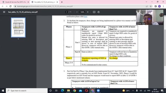Open File Explorer from taskbar

tap(68, 91)
